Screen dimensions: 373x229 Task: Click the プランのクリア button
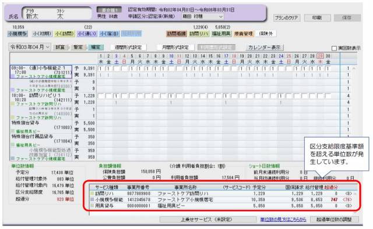(x=286, y=18)
